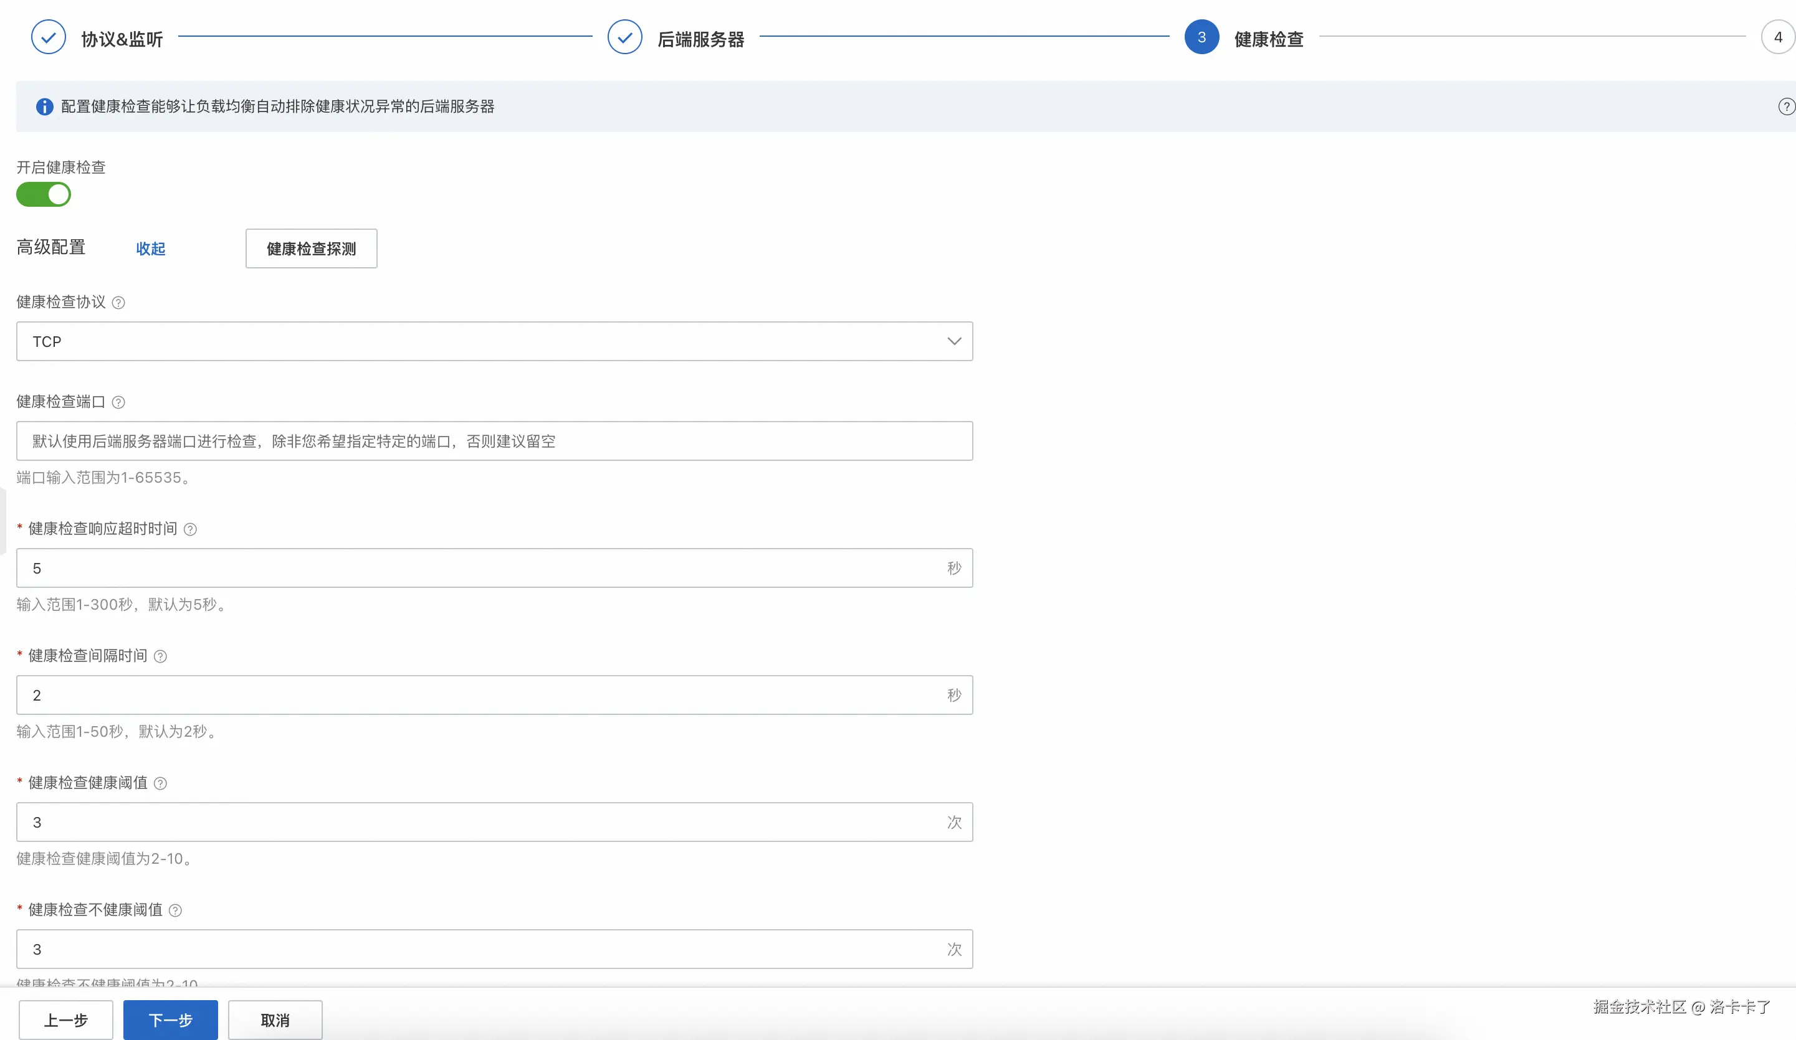Collapse advanced config via 收起 link
This screenshot has height=1040, width=1796.
150,248
